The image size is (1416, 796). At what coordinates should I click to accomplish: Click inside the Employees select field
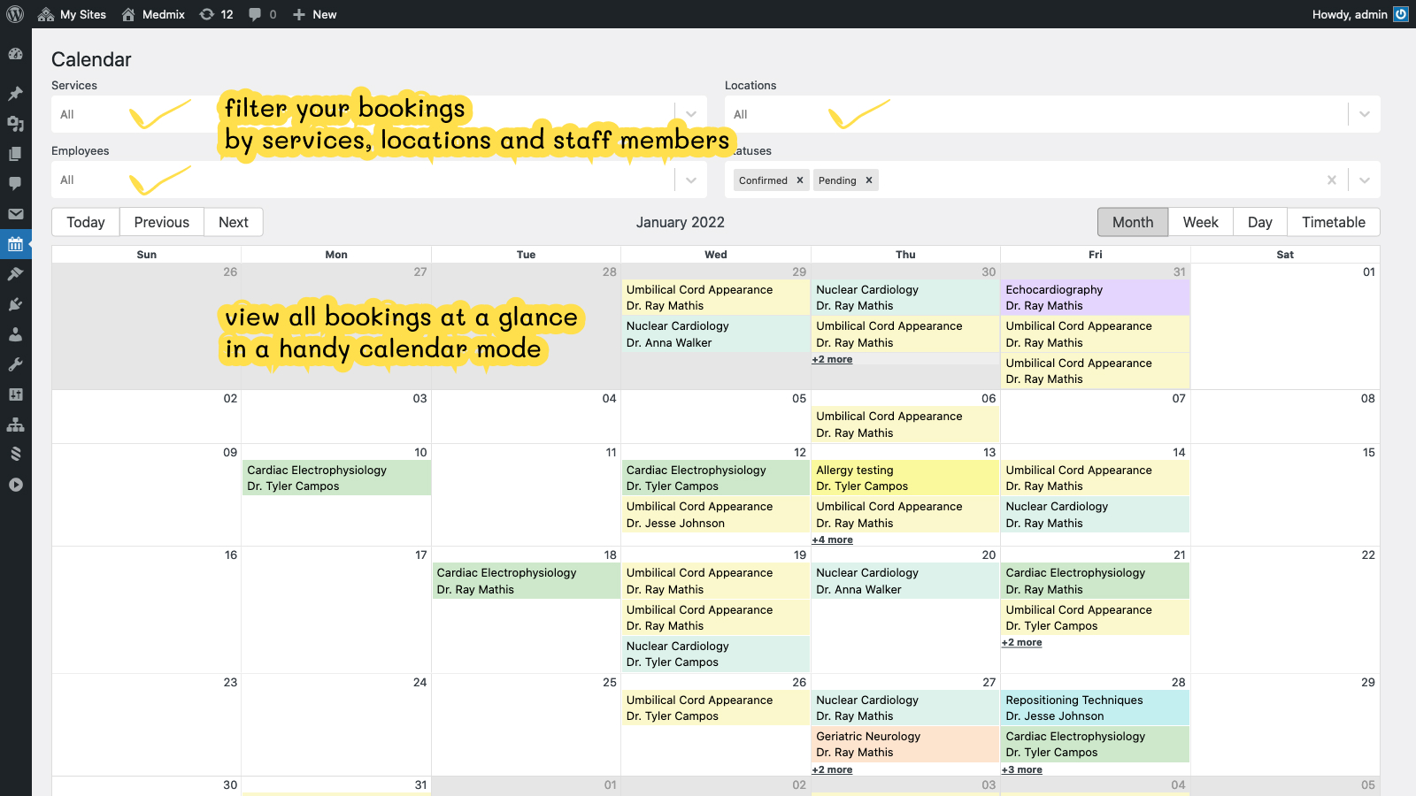tap(379, 180)
